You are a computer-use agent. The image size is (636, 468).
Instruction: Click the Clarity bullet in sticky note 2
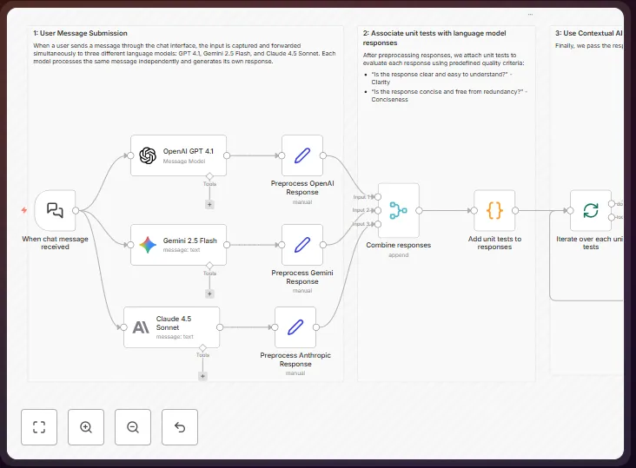tap(441, 78)
